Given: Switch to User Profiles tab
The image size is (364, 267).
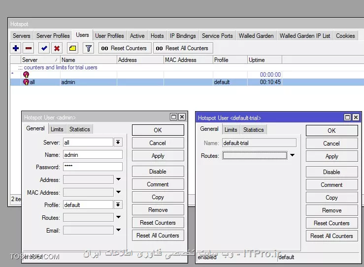Looking at the screenshot, I should tap(109, 36).
